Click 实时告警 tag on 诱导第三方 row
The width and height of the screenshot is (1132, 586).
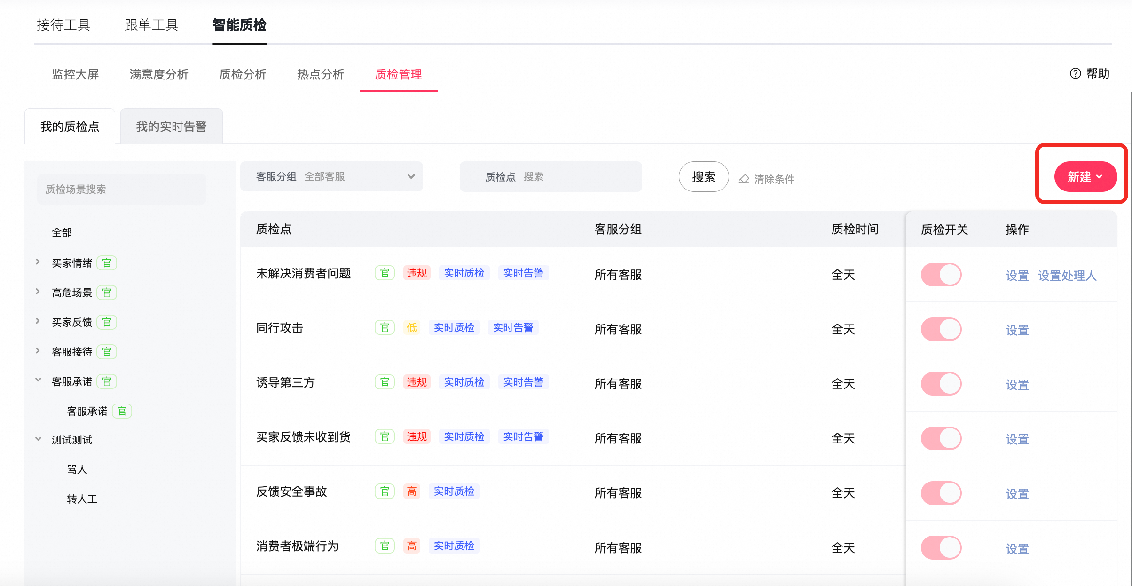coord(523,382)
